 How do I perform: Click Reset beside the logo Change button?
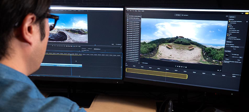(239, 60)
